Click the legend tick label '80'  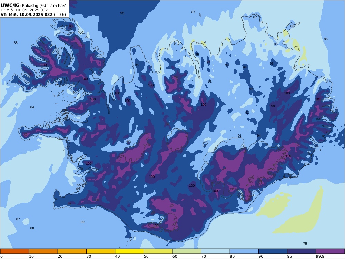click(232, 256)
